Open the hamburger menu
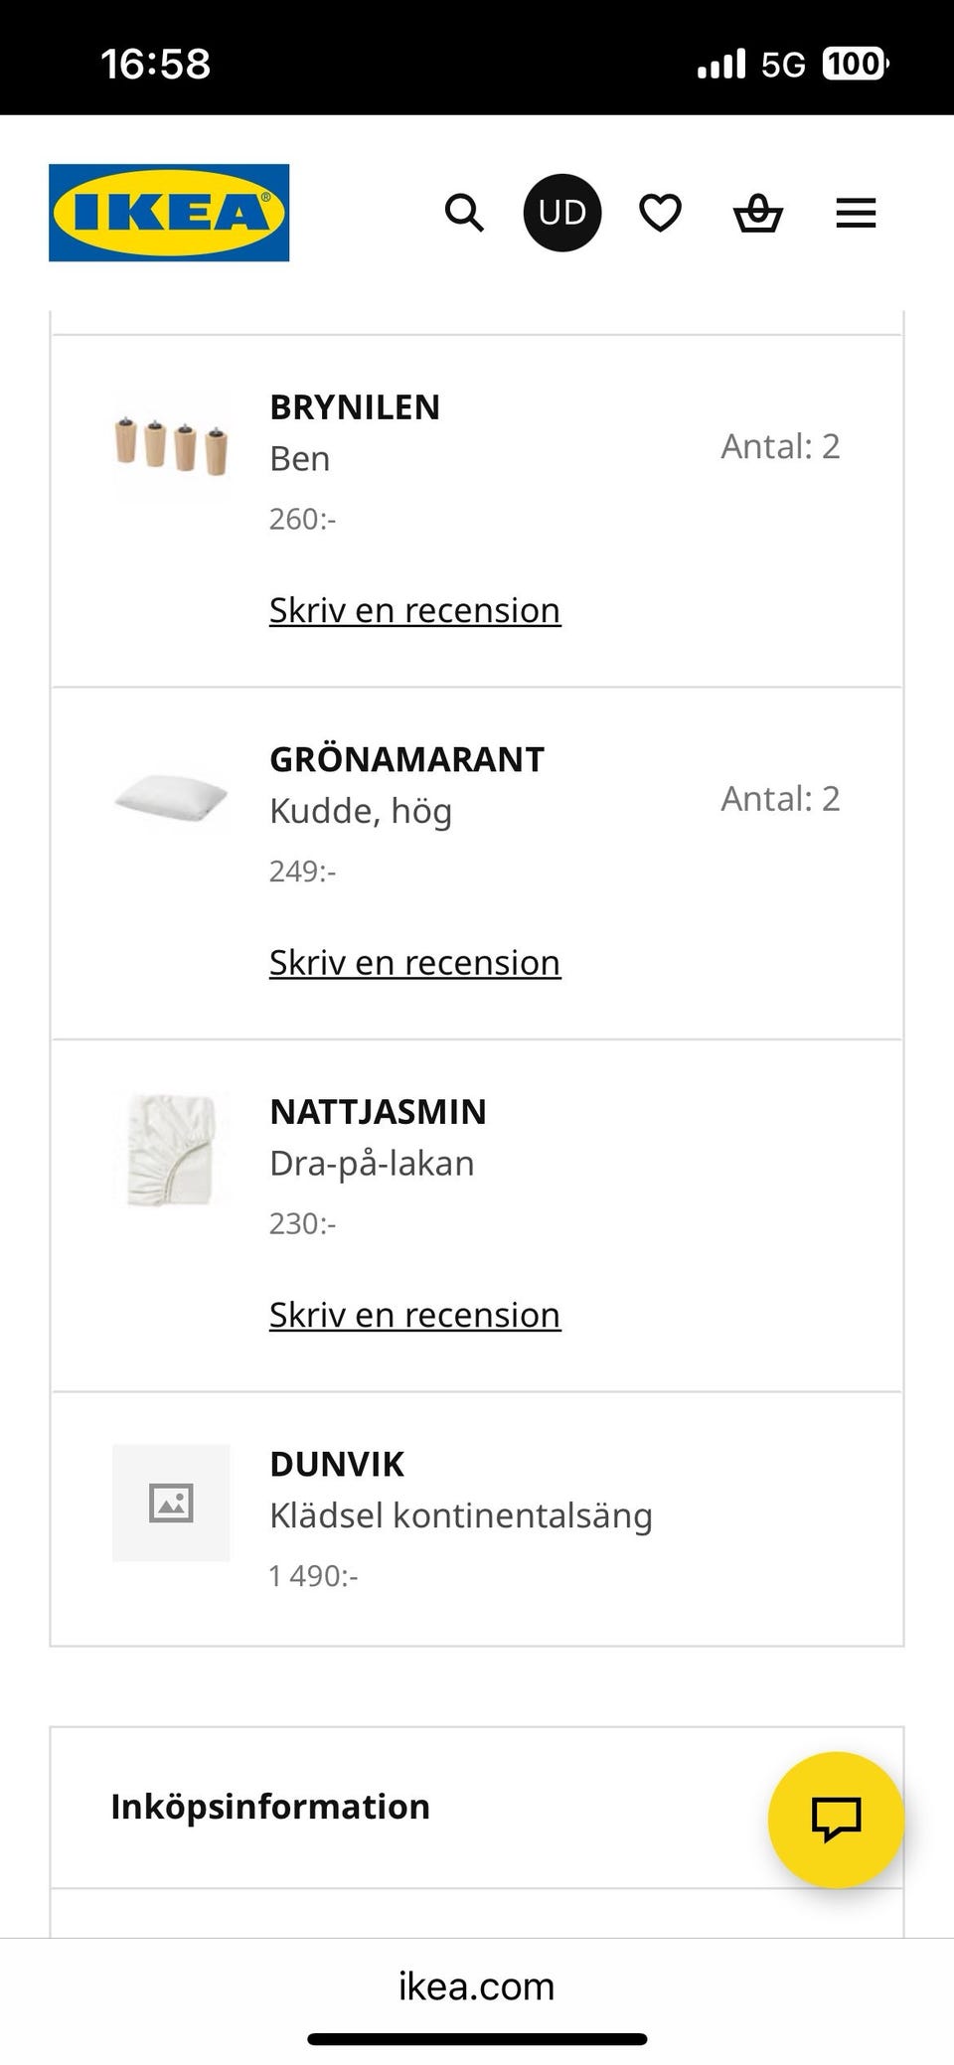Image resolution: width=954 pixels, height=2065 pixels. pos(856,213)
